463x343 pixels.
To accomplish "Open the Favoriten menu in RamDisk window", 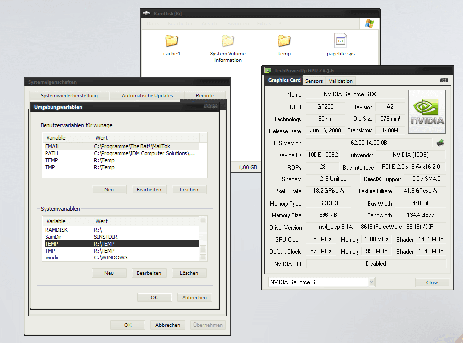I will coord(238,23).
